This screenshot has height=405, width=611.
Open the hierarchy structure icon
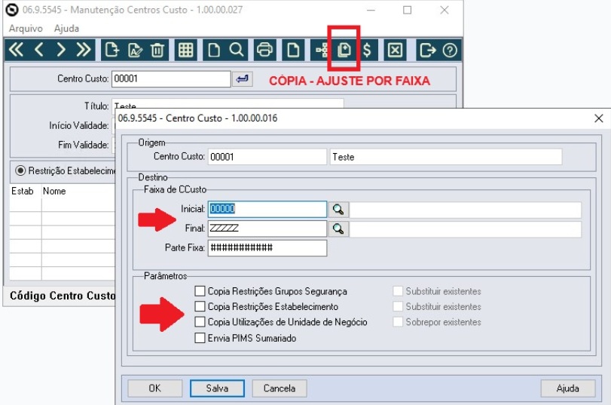[x=322, y=51]
